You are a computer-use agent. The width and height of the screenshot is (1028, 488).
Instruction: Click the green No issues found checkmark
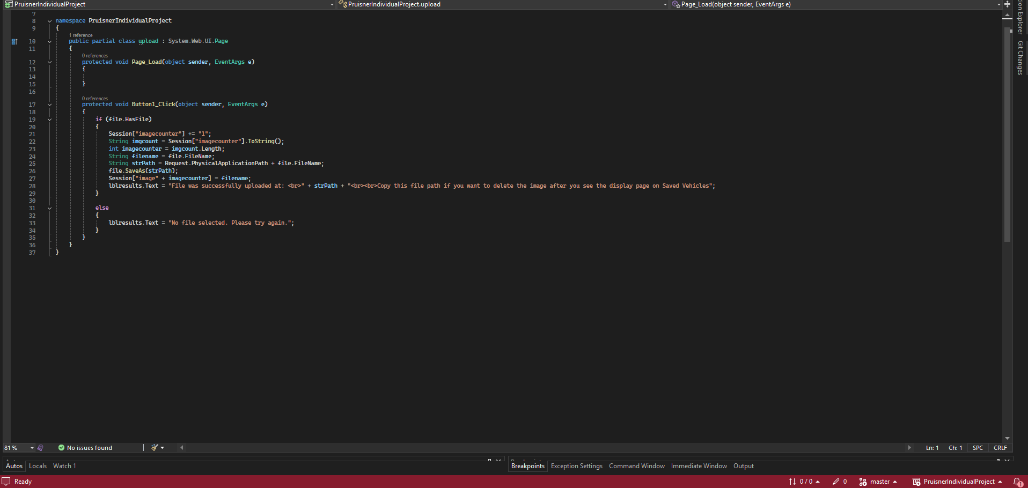click(x=61, y=448)
